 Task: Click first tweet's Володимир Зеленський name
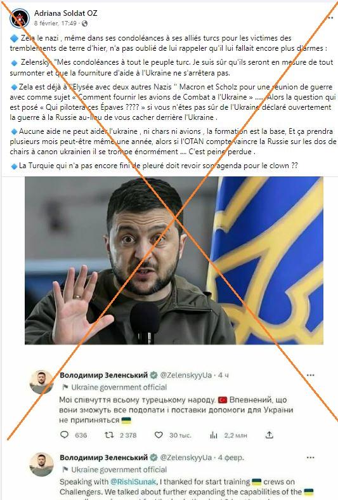(104, 375)
